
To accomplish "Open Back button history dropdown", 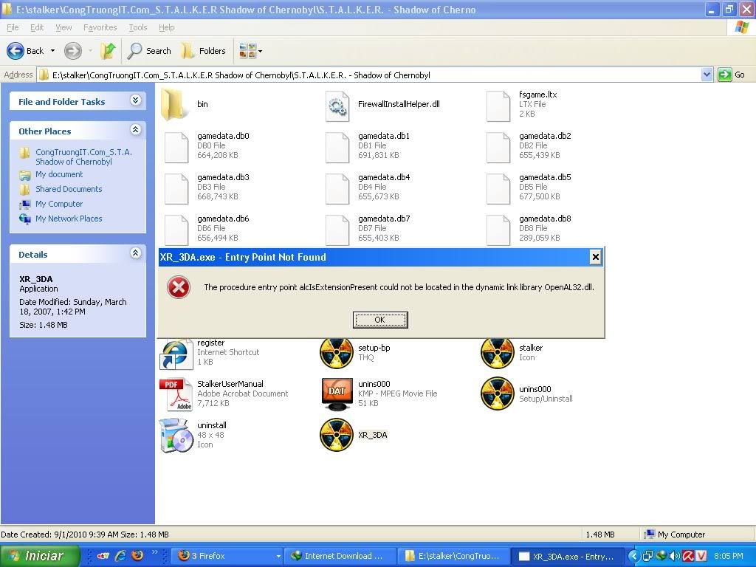I will [53, 51].
